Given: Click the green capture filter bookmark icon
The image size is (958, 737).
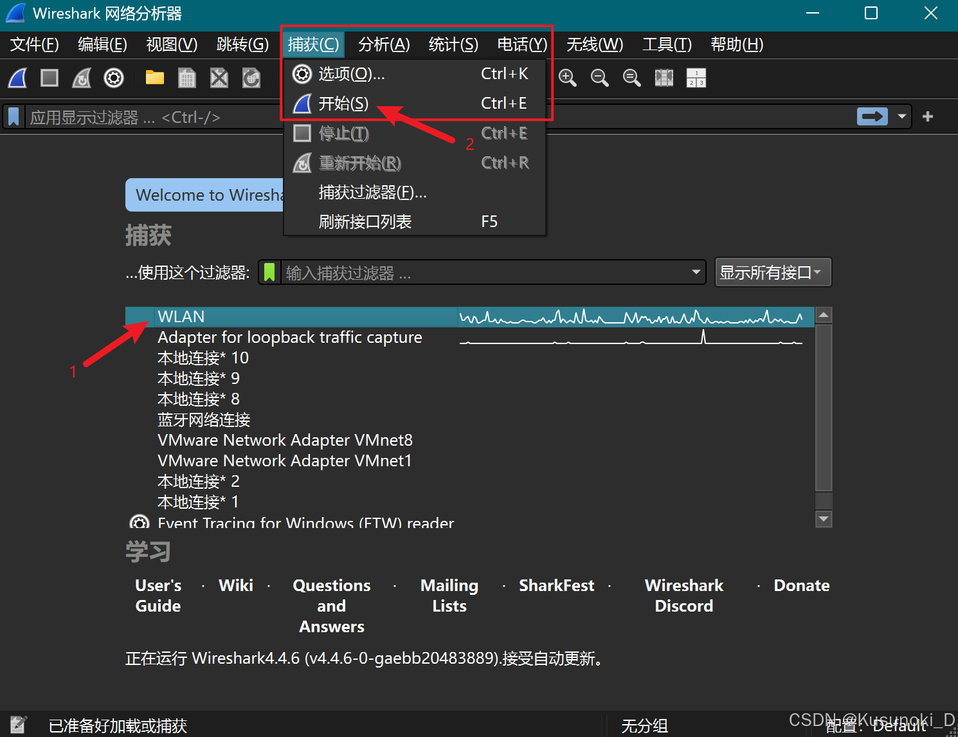Looking at the screenshot, I should [269, 272].
